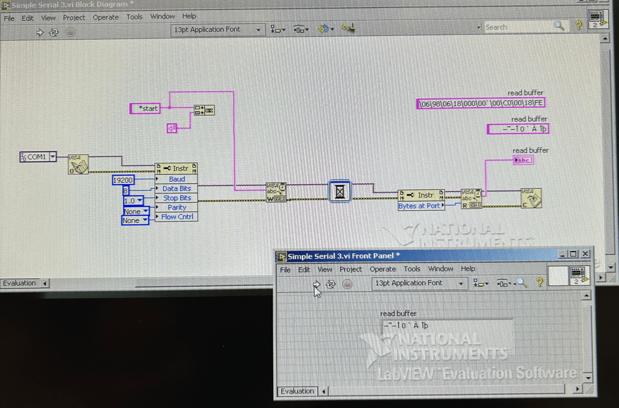Click the *start string constant
The image size is (619, 408).
pos(145,108)
